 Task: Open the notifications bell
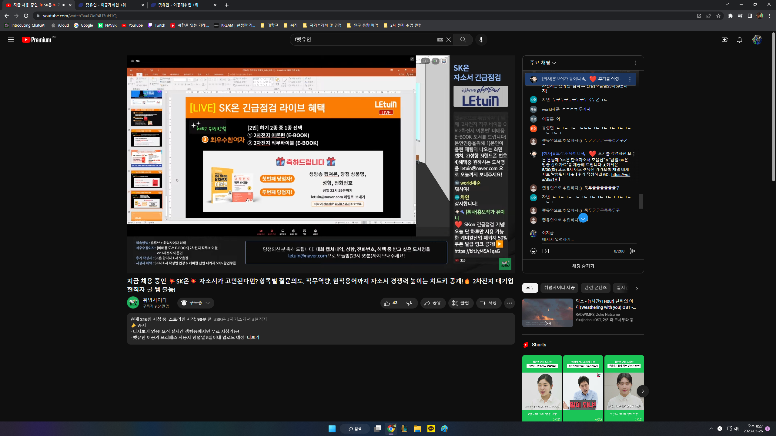[x=739, y=40]
